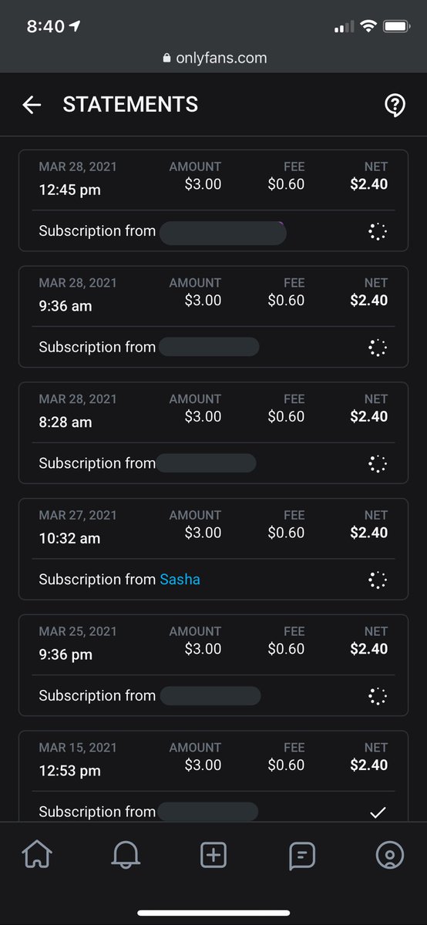Open profile icon in bottom bar
Screen dimensions: 427x925
(389, 855)
